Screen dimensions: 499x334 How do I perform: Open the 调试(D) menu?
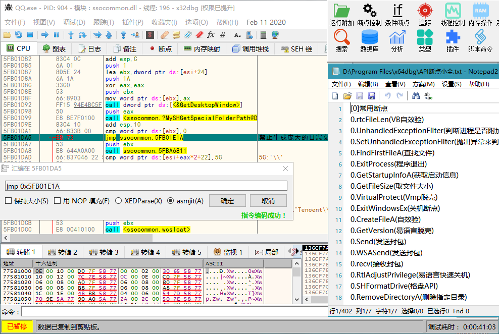pyautogui.click(x=74, y=22)
